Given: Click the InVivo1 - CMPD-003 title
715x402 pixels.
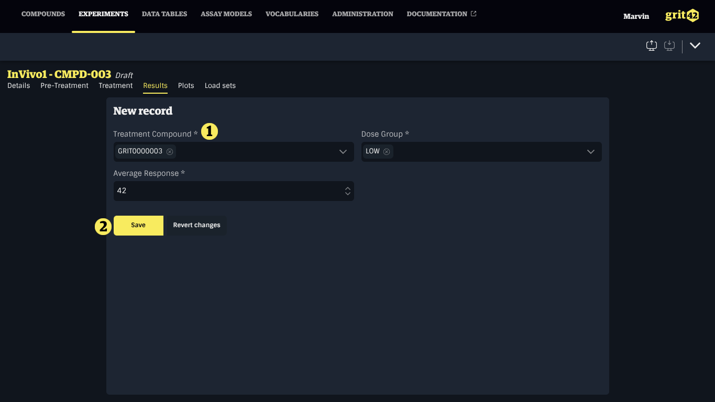Looking at the screenshot, I should pos(59,74).
